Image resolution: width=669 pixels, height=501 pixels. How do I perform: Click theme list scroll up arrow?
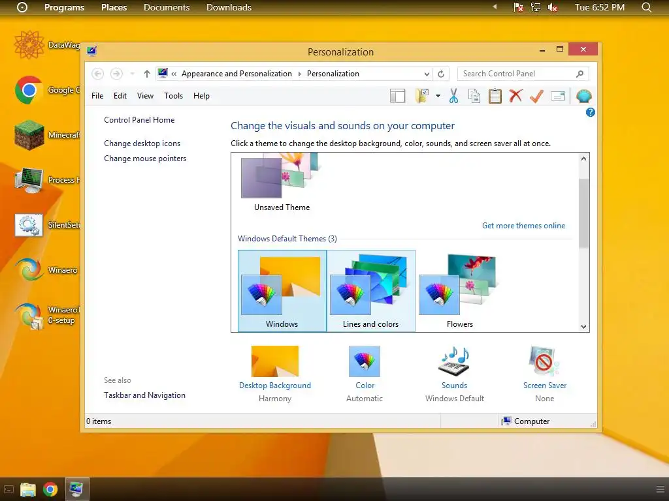(x=583, y=159)
